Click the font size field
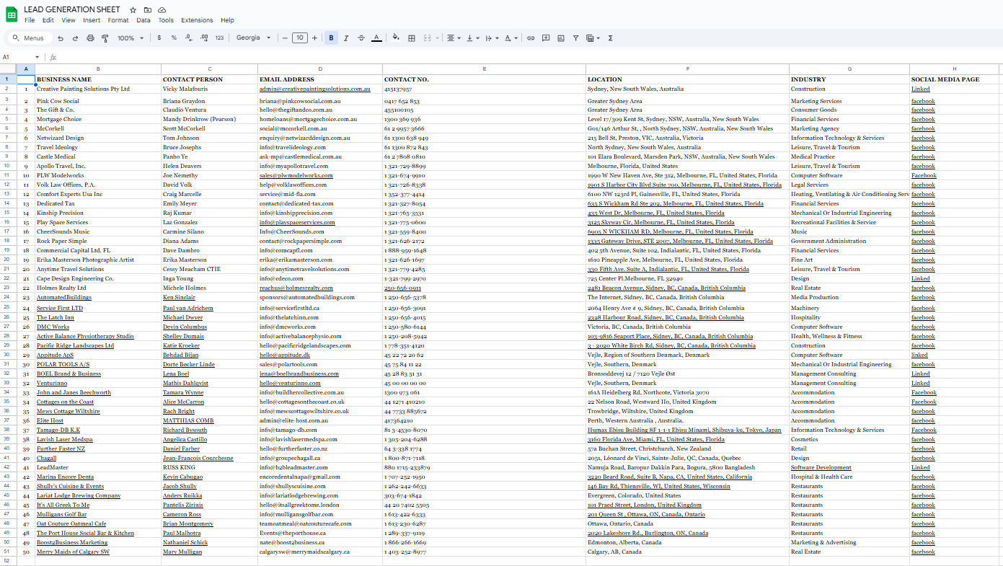The height and width of the screenshot is (566, 1003). pos(300,38)
